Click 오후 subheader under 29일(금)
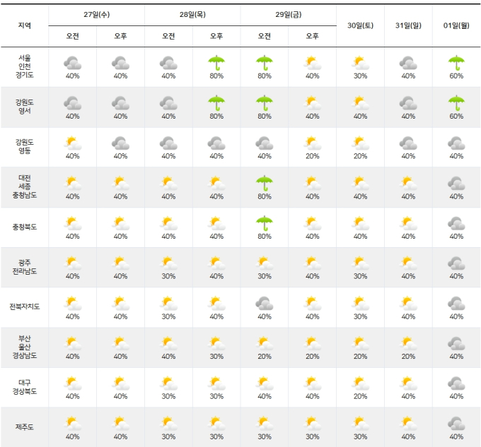Image resolution: width=481 pixels, height=447 pixels. (x=312, y=36)
